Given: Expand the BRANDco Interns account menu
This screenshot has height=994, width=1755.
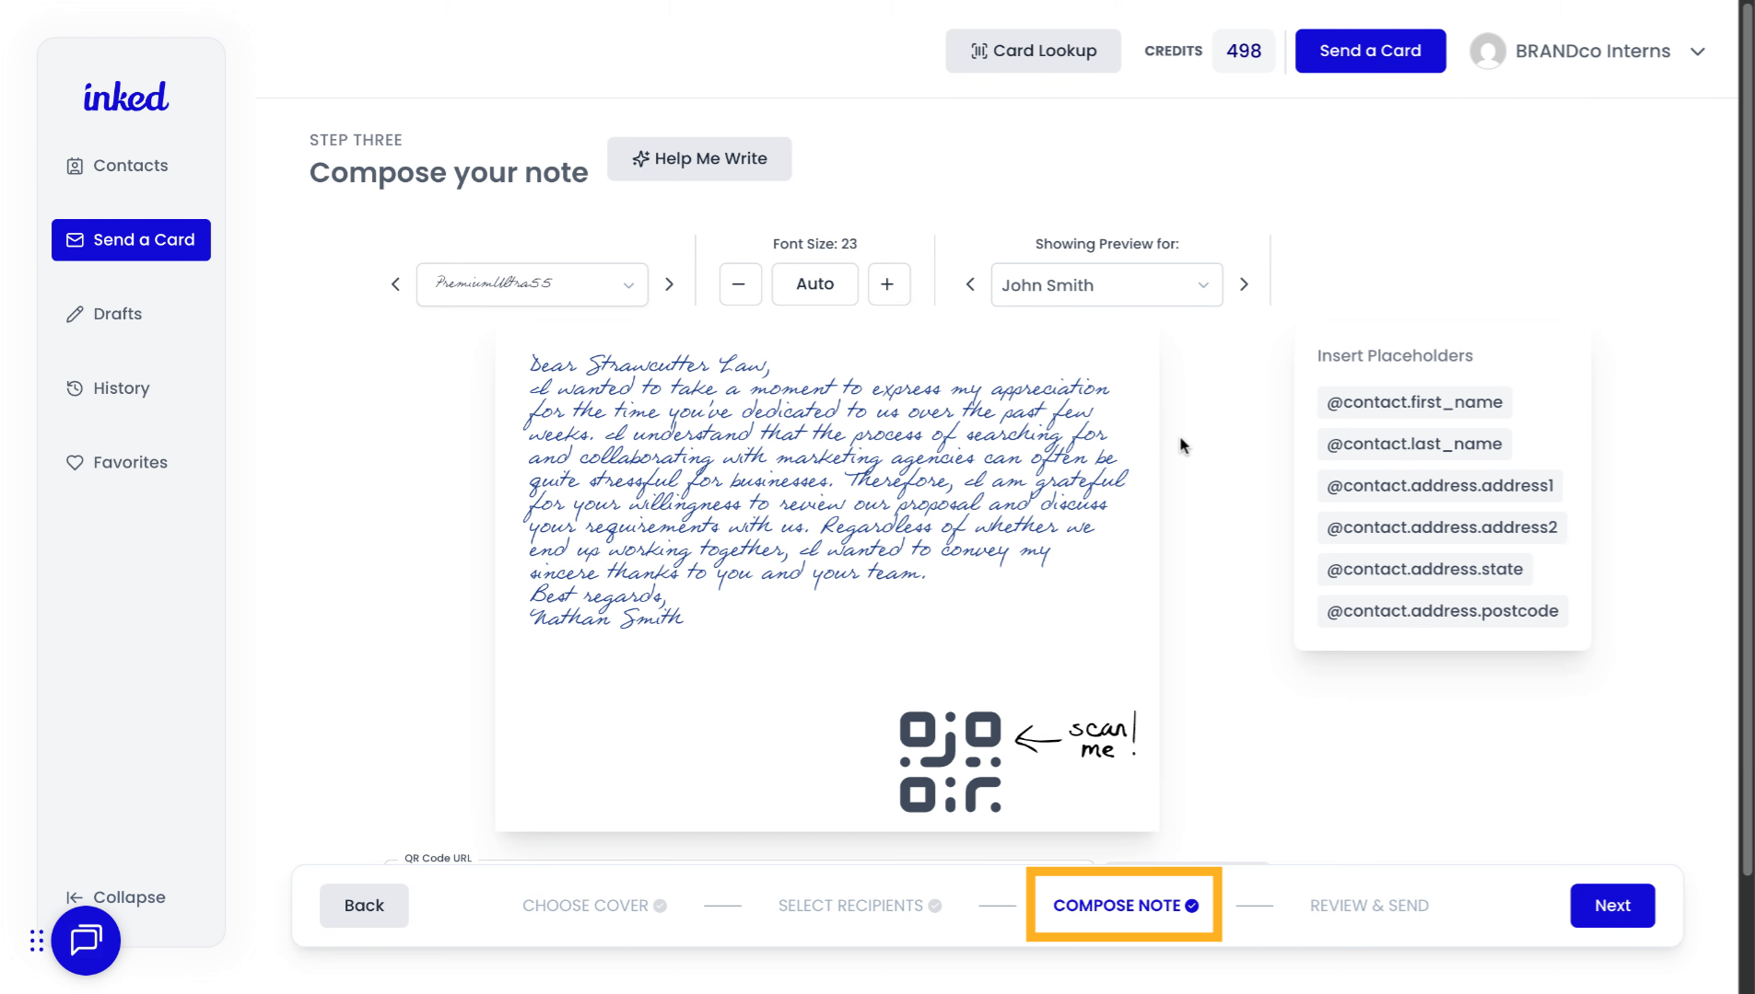Looking at the screenshot, I should point(1697,52).
